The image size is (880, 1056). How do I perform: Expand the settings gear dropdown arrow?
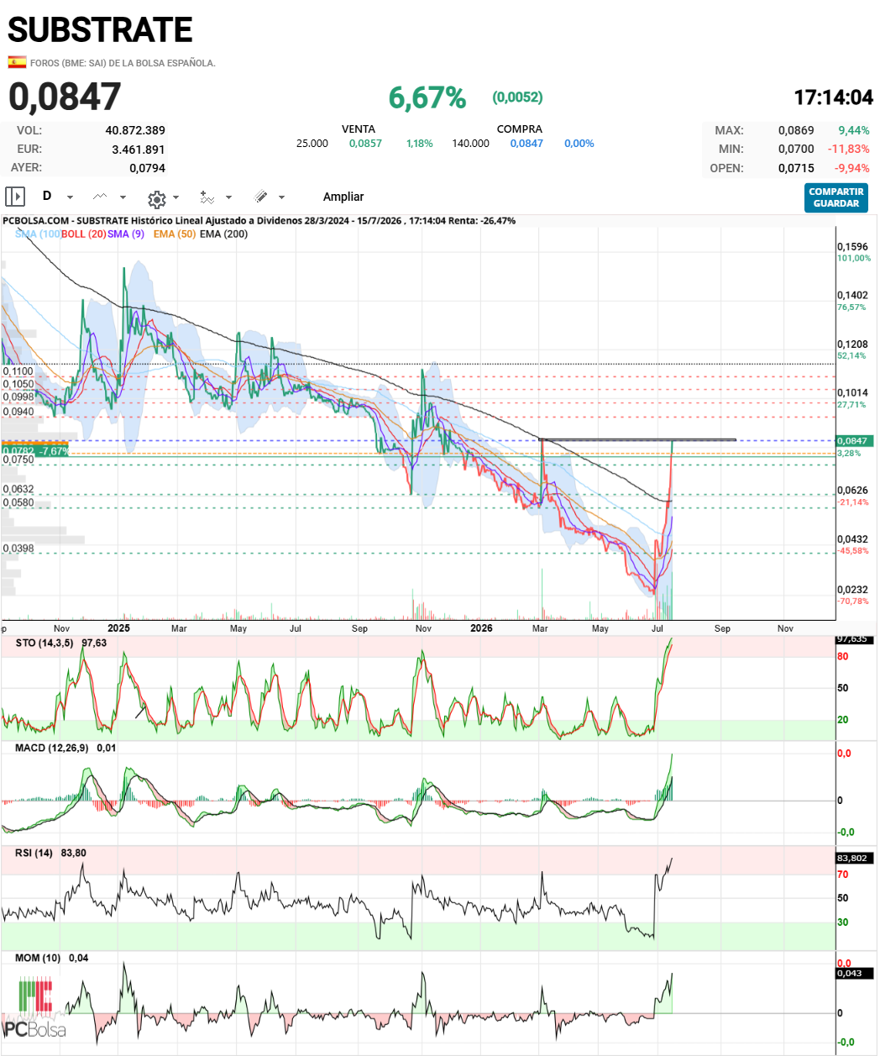coord(175,197)
